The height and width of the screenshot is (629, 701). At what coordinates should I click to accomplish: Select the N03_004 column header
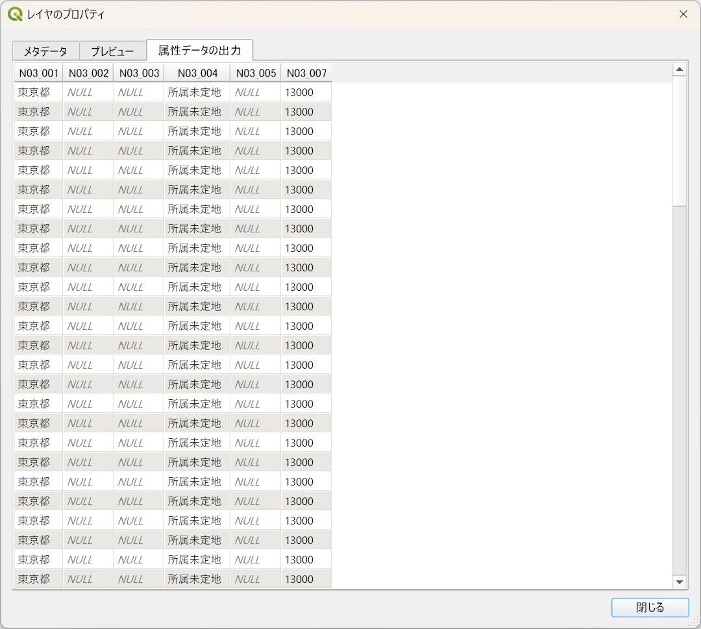coord(197,73)
